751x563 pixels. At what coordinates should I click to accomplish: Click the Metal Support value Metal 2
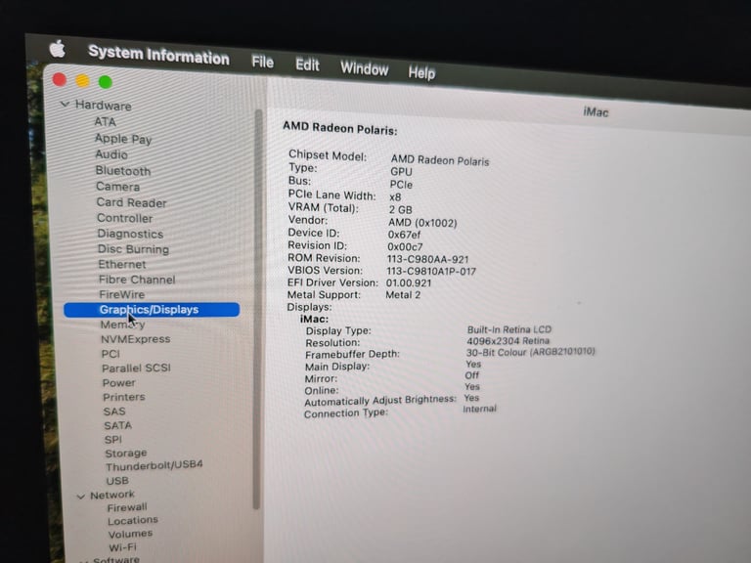click(x=403, y=295)
